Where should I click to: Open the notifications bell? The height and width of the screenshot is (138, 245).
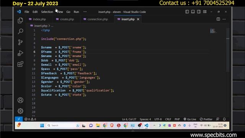[224, 119]
